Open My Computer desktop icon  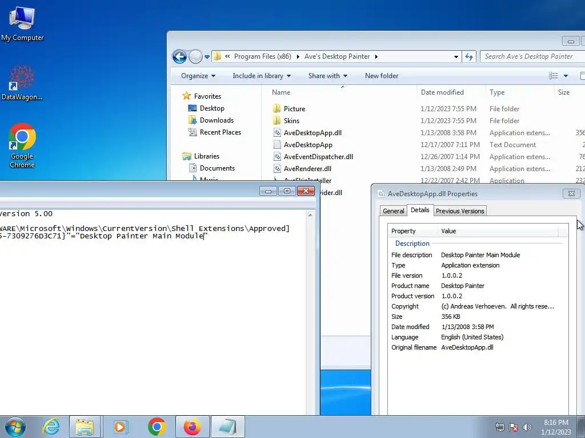[x=22, y=24]
